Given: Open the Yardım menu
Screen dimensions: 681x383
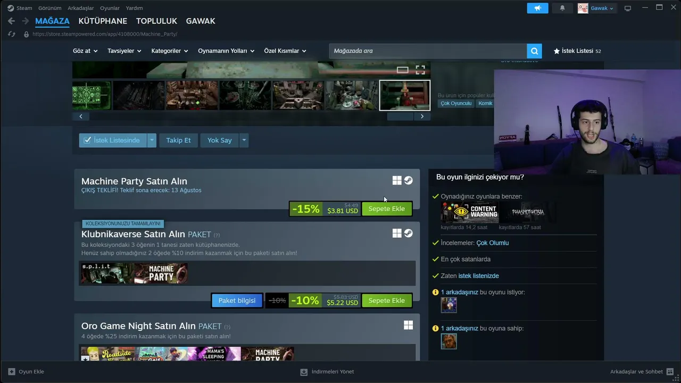Looking at the screenshot, I should [x=134, y=8].
